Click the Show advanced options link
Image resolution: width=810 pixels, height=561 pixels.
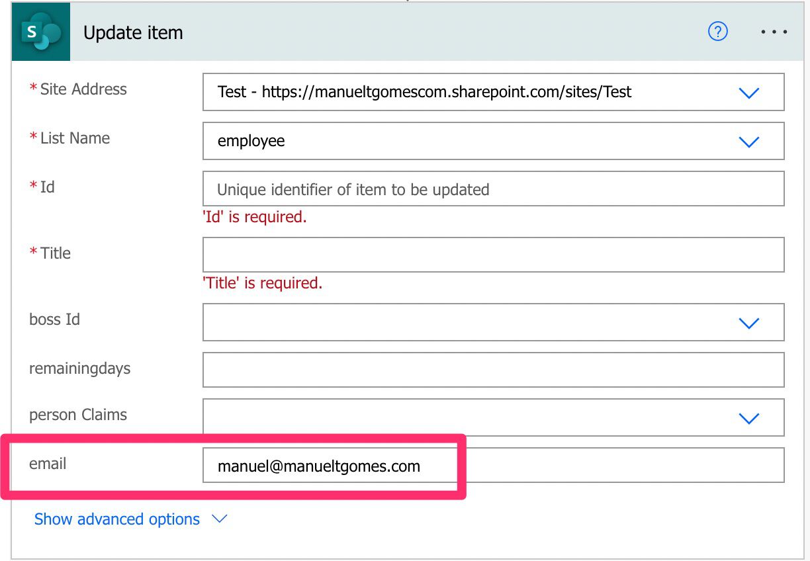[x=116, y=519]
